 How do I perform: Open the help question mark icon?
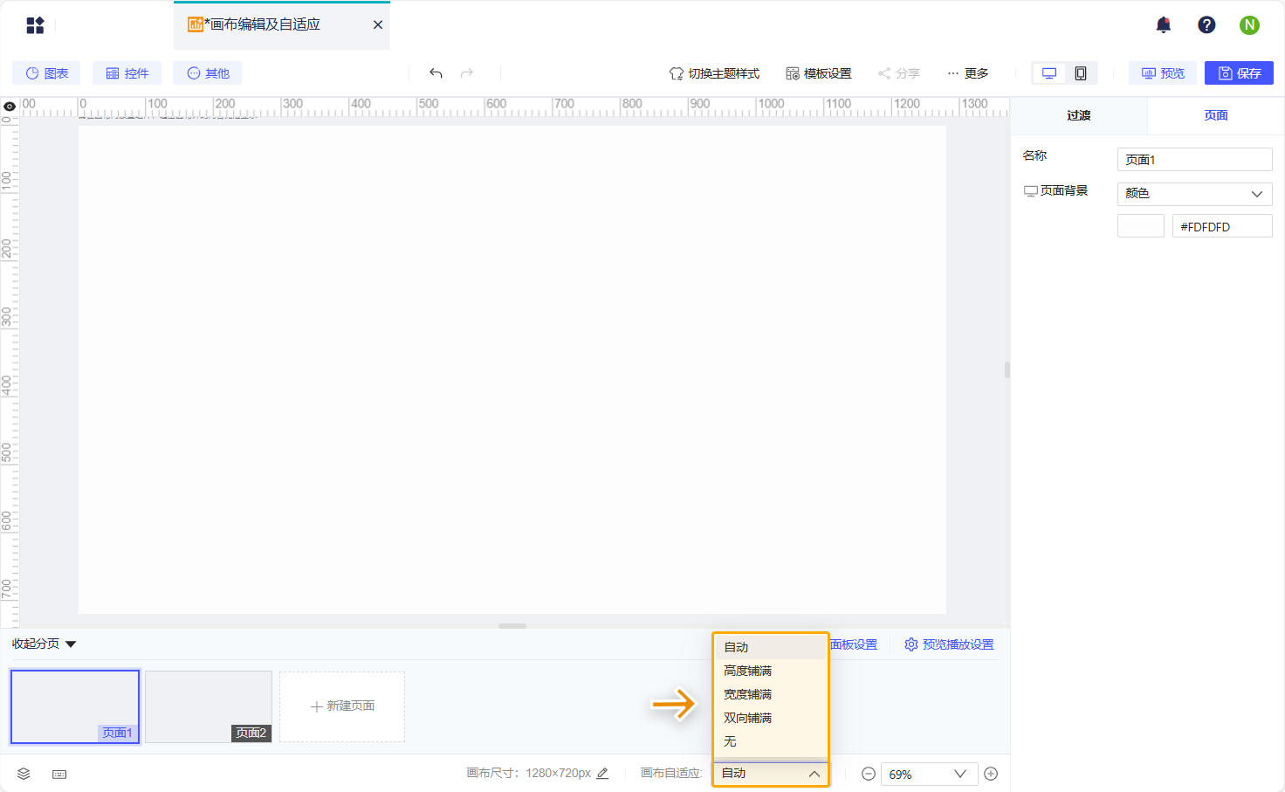coord(1206,24)
